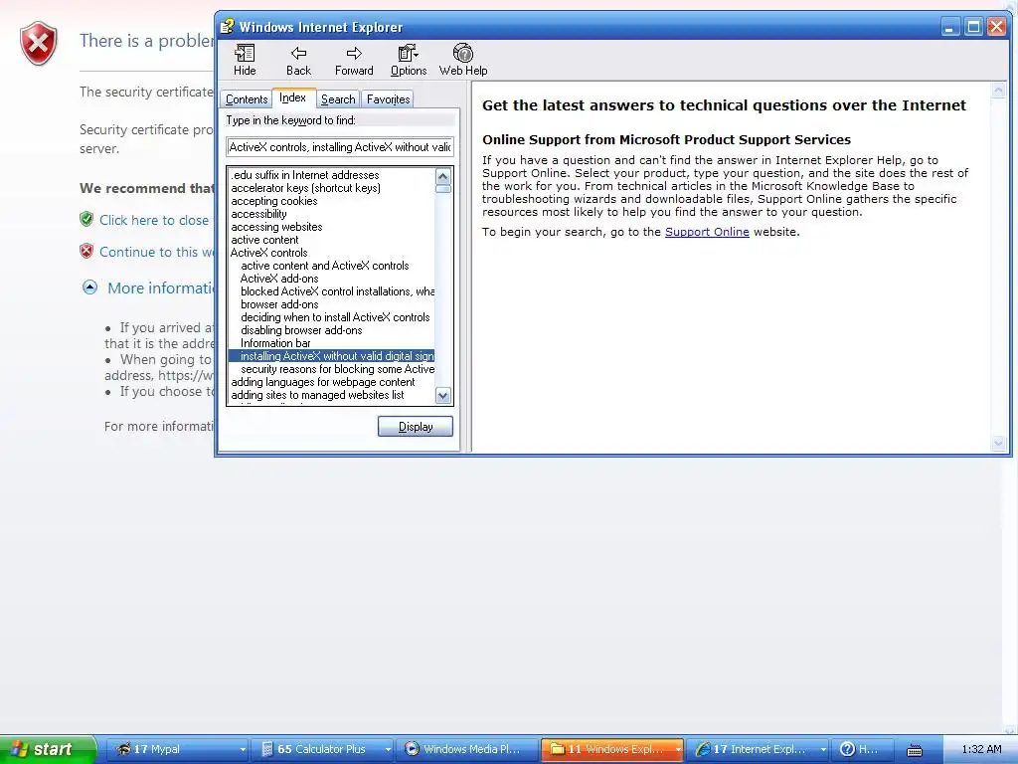1018x764 pixels.
Task: Select 'adding languages for webpage content' entry
Action: pyautogui.click(x=323, y=382)
